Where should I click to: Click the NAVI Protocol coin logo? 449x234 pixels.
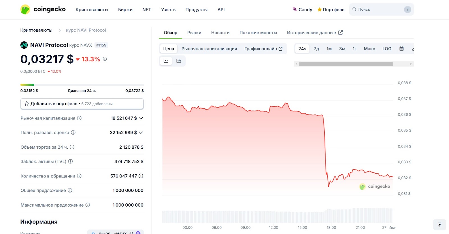24,45
